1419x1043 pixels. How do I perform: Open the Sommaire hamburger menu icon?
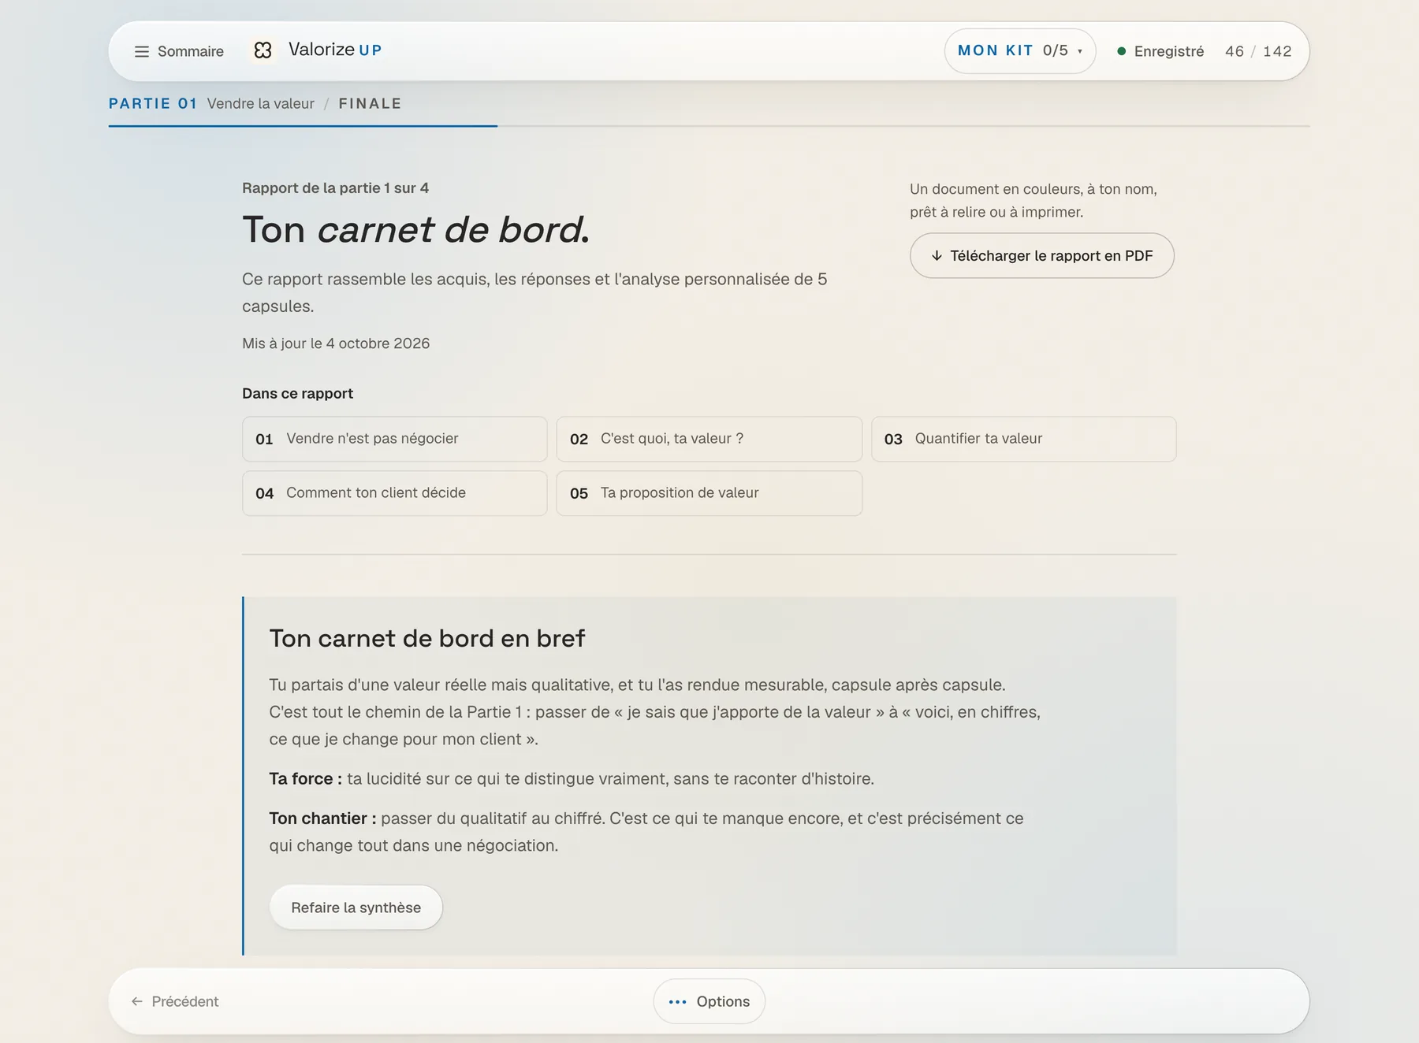point(142,51)
